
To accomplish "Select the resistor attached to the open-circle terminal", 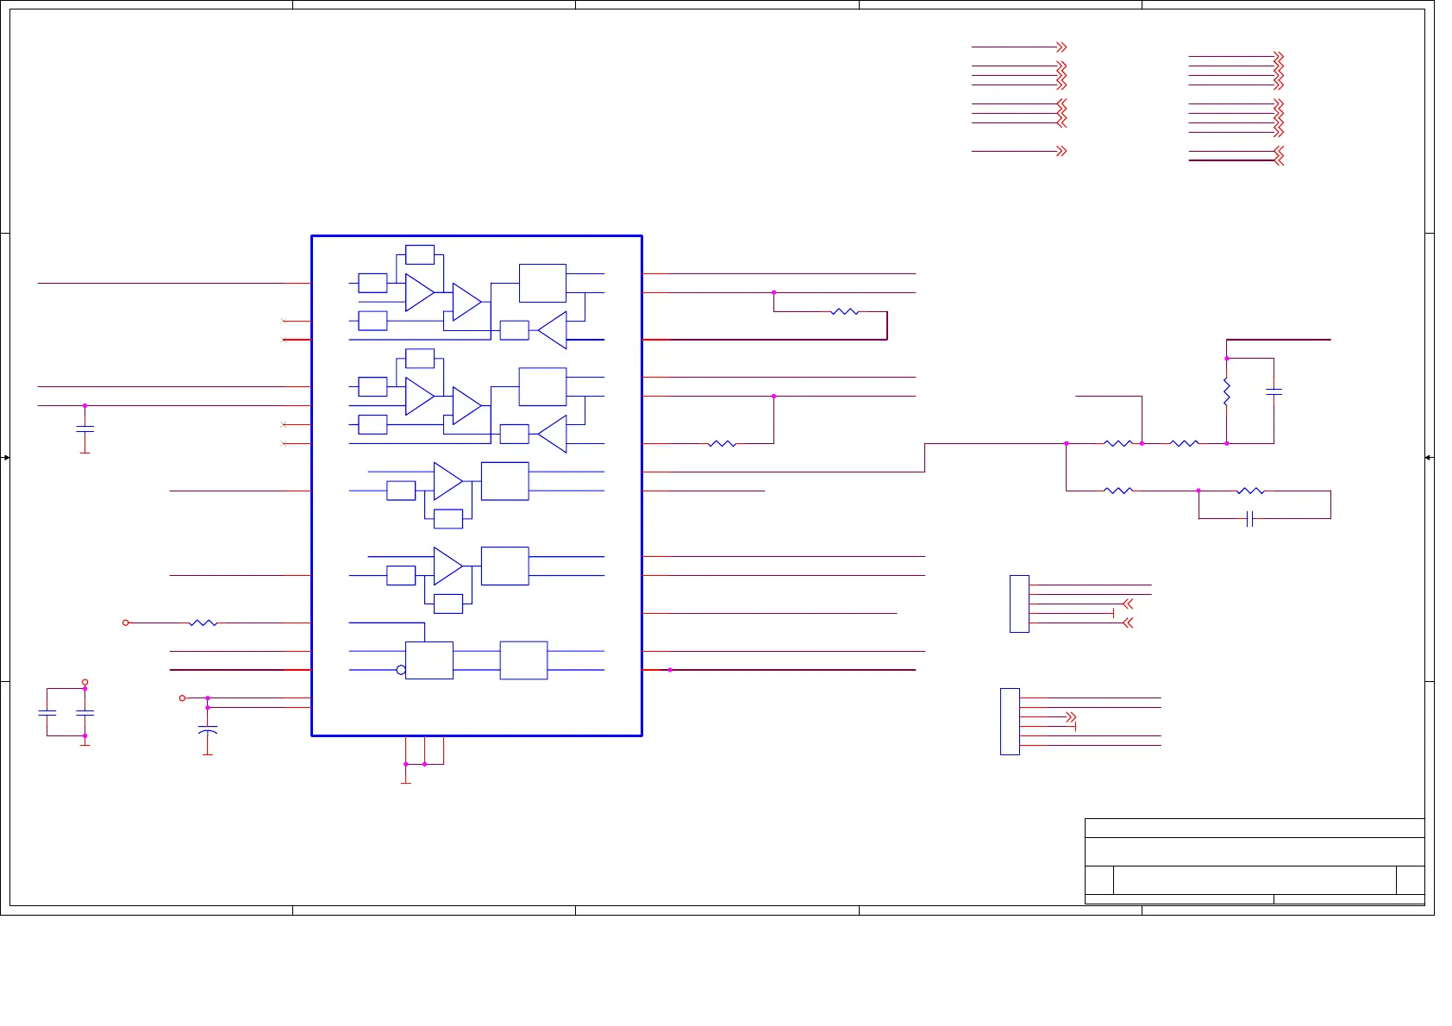I will click(203, 622).
